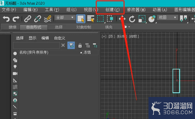
Task: Toggle the Window/Crossing selection mode
Action: [110, 19]
